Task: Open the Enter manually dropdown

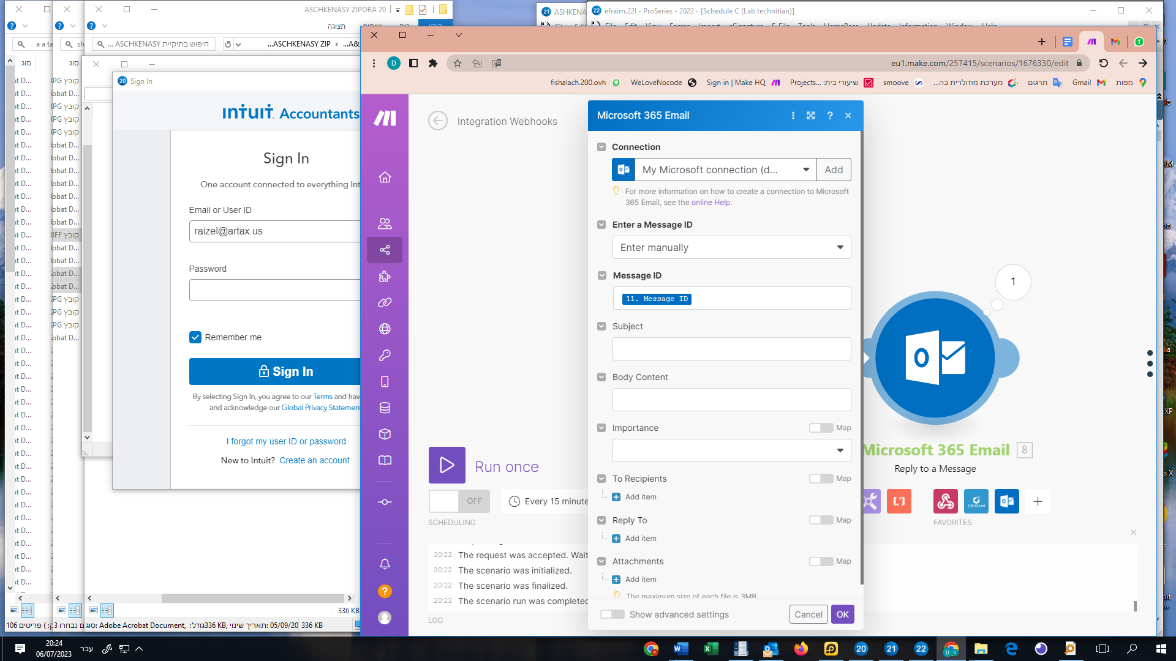Action: [x=731, y=247]
